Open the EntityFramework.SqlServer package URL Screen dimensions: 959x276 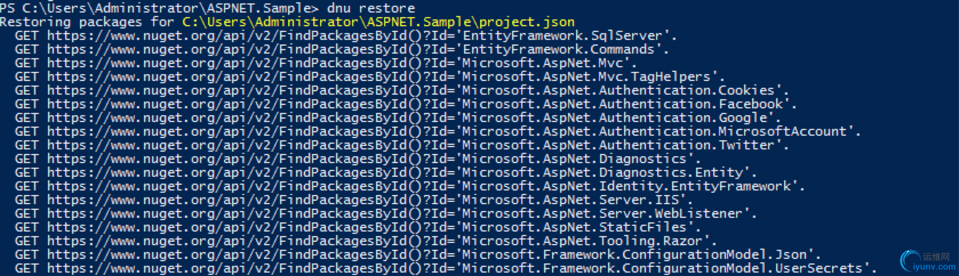361,35
